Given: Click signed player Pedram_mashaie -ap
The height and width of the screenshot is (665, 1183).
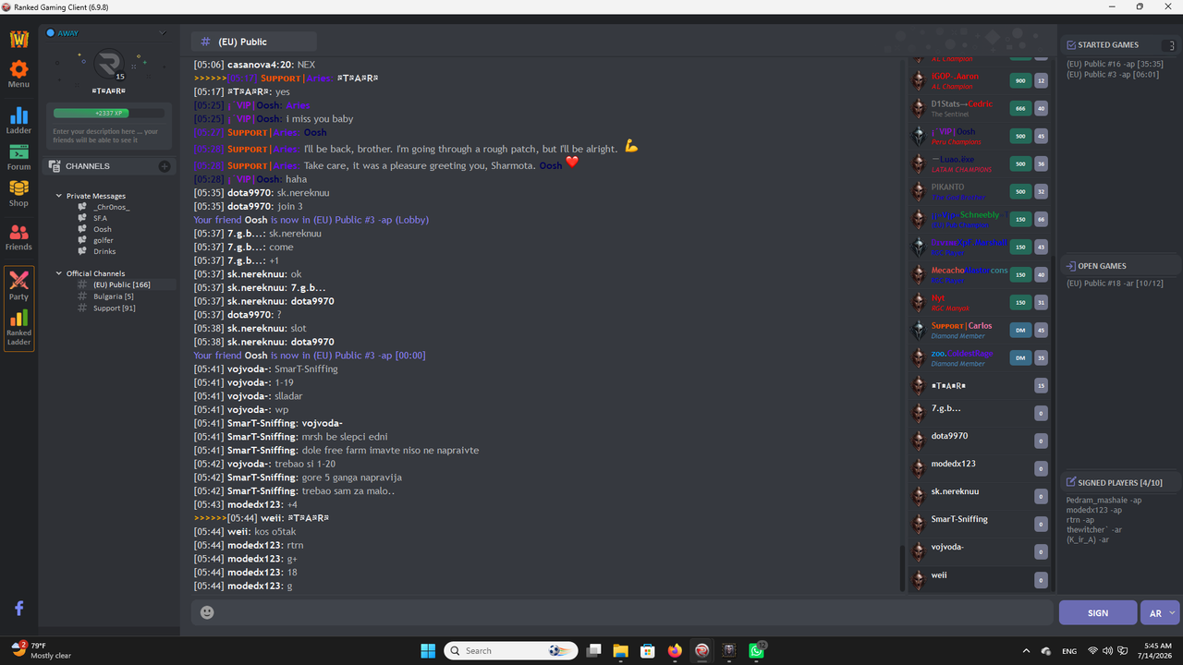Looking at the screenshot, I should [1104, 500].
